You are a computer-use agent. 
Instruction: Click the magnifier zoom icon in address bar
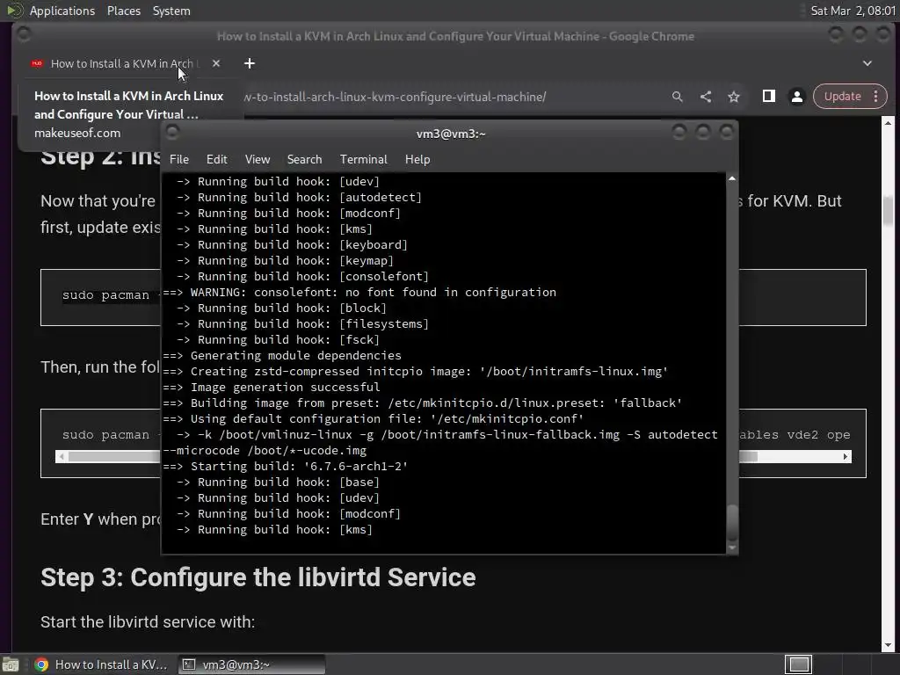click(x=678, y=97)
